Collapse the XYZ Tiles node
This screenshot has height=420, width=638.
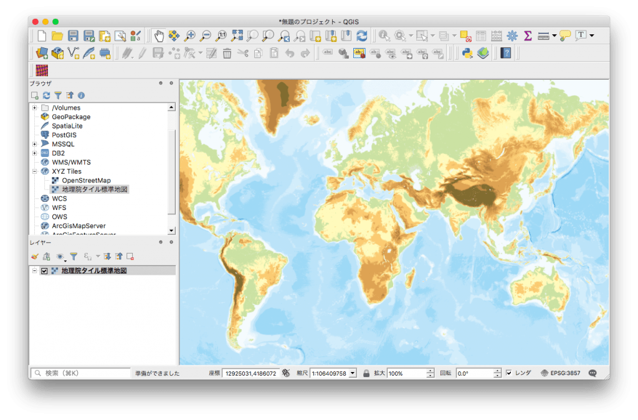pyautogui.click(x=34, y=171)
